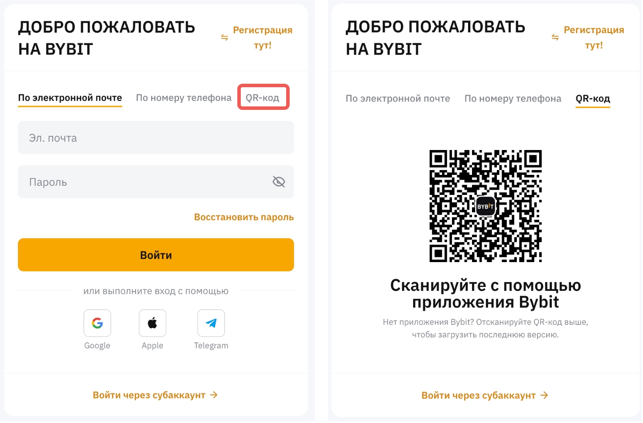Click the Google sign-in icon

tap(97, 323)
